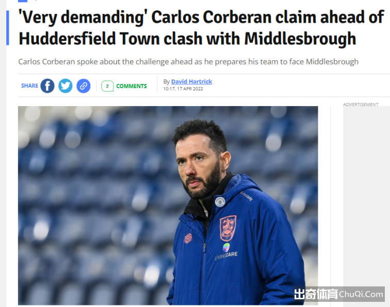Share article via Twitter icon
This screenshot has height=307, width=390.
click(x=66, y=86)
